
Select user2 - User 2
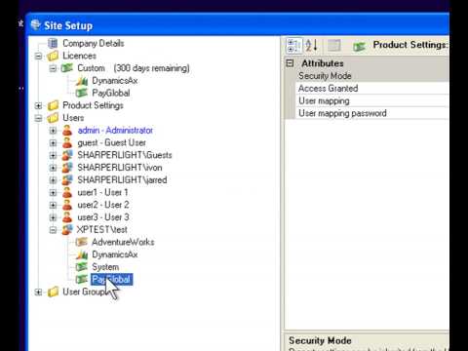point(103,205)
